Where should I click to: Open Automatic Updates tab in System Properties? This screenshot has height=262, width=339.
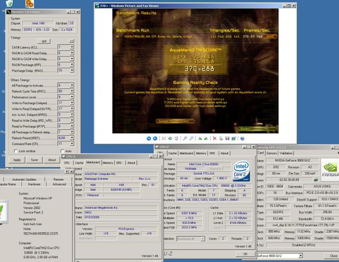pyautogui.click(x=24, y=179)
